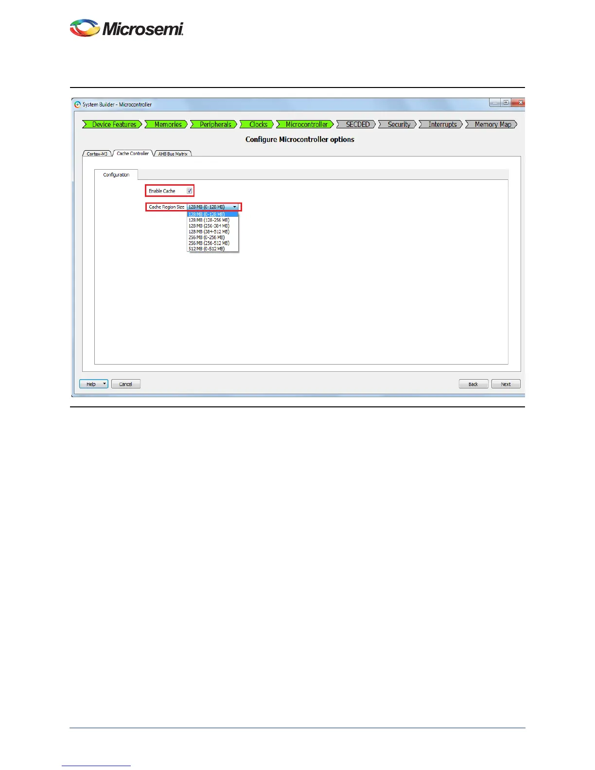The width and height of the screenshot is (595, 770).
Task: Click the Back button
Action: click(x=473, y=384)
